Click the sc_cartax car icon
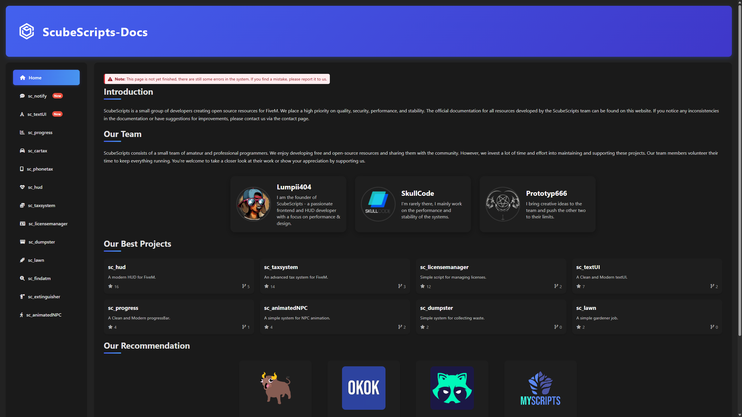 tap(22, 151)
